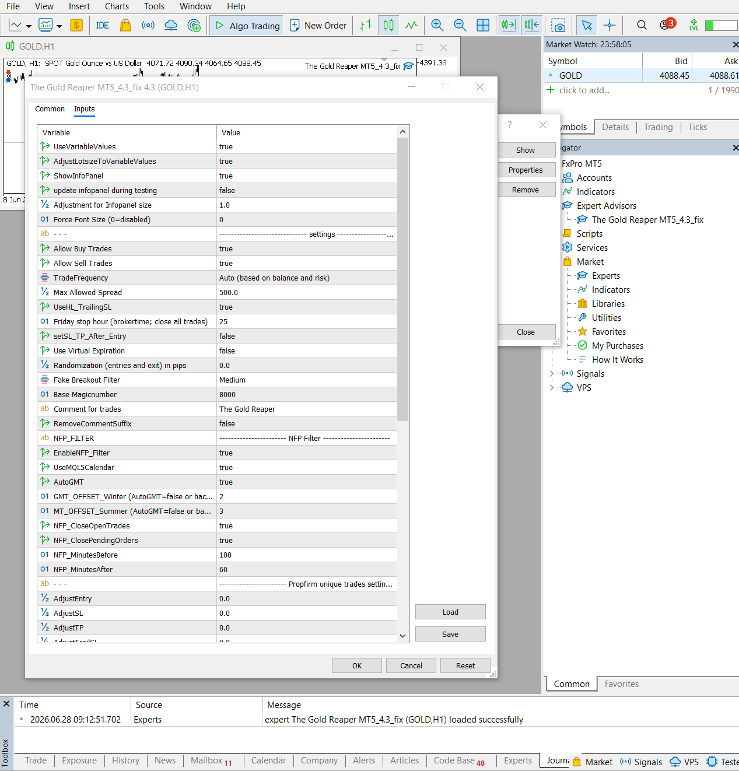Tile chart windows with grid icon

point(483,25)
